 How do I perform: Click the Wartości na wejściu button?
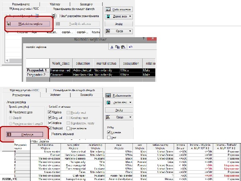pyautogui.click(x=28, y=24)
